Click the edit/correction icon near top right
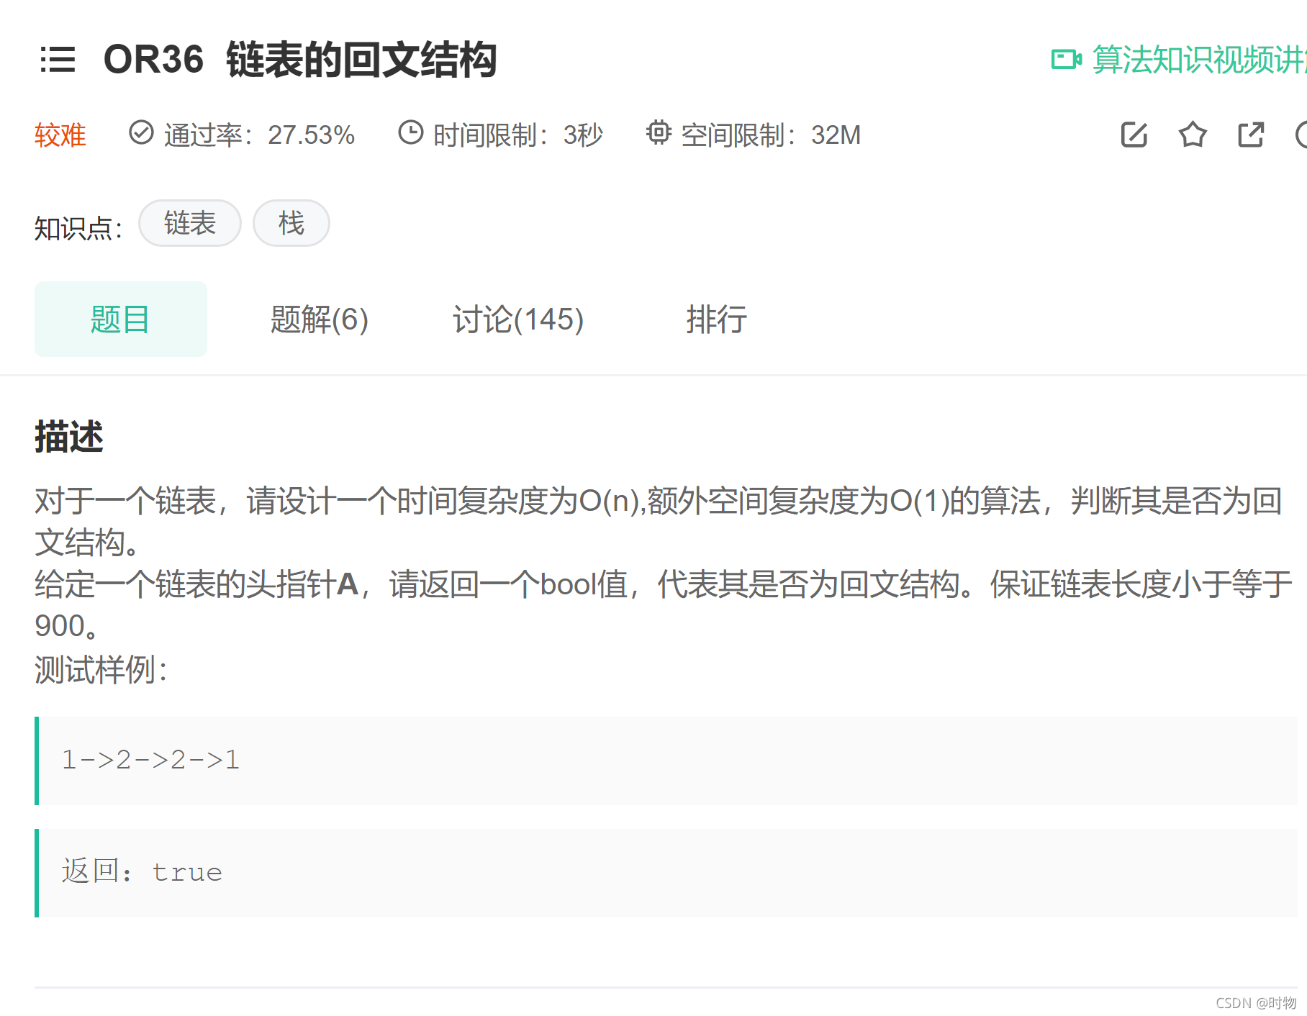Viewport: 1307px width, 1016px height. click(x=1134, y=135)
